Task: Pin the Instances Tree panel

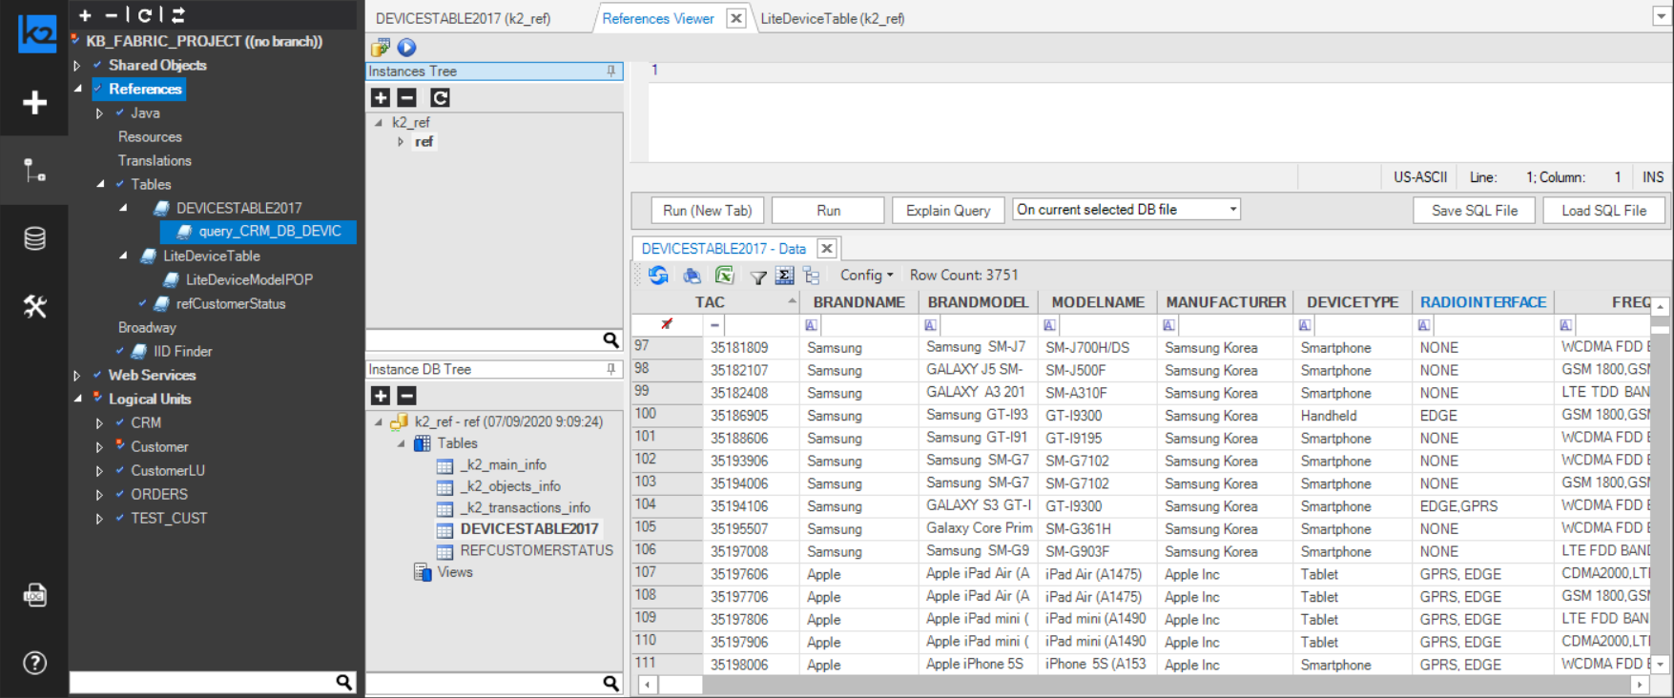Action: point(611,72)
